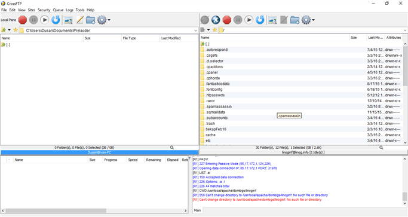Open the Tools menu
The width and height of the screenshot is (408, 217).
pos(80,10)
